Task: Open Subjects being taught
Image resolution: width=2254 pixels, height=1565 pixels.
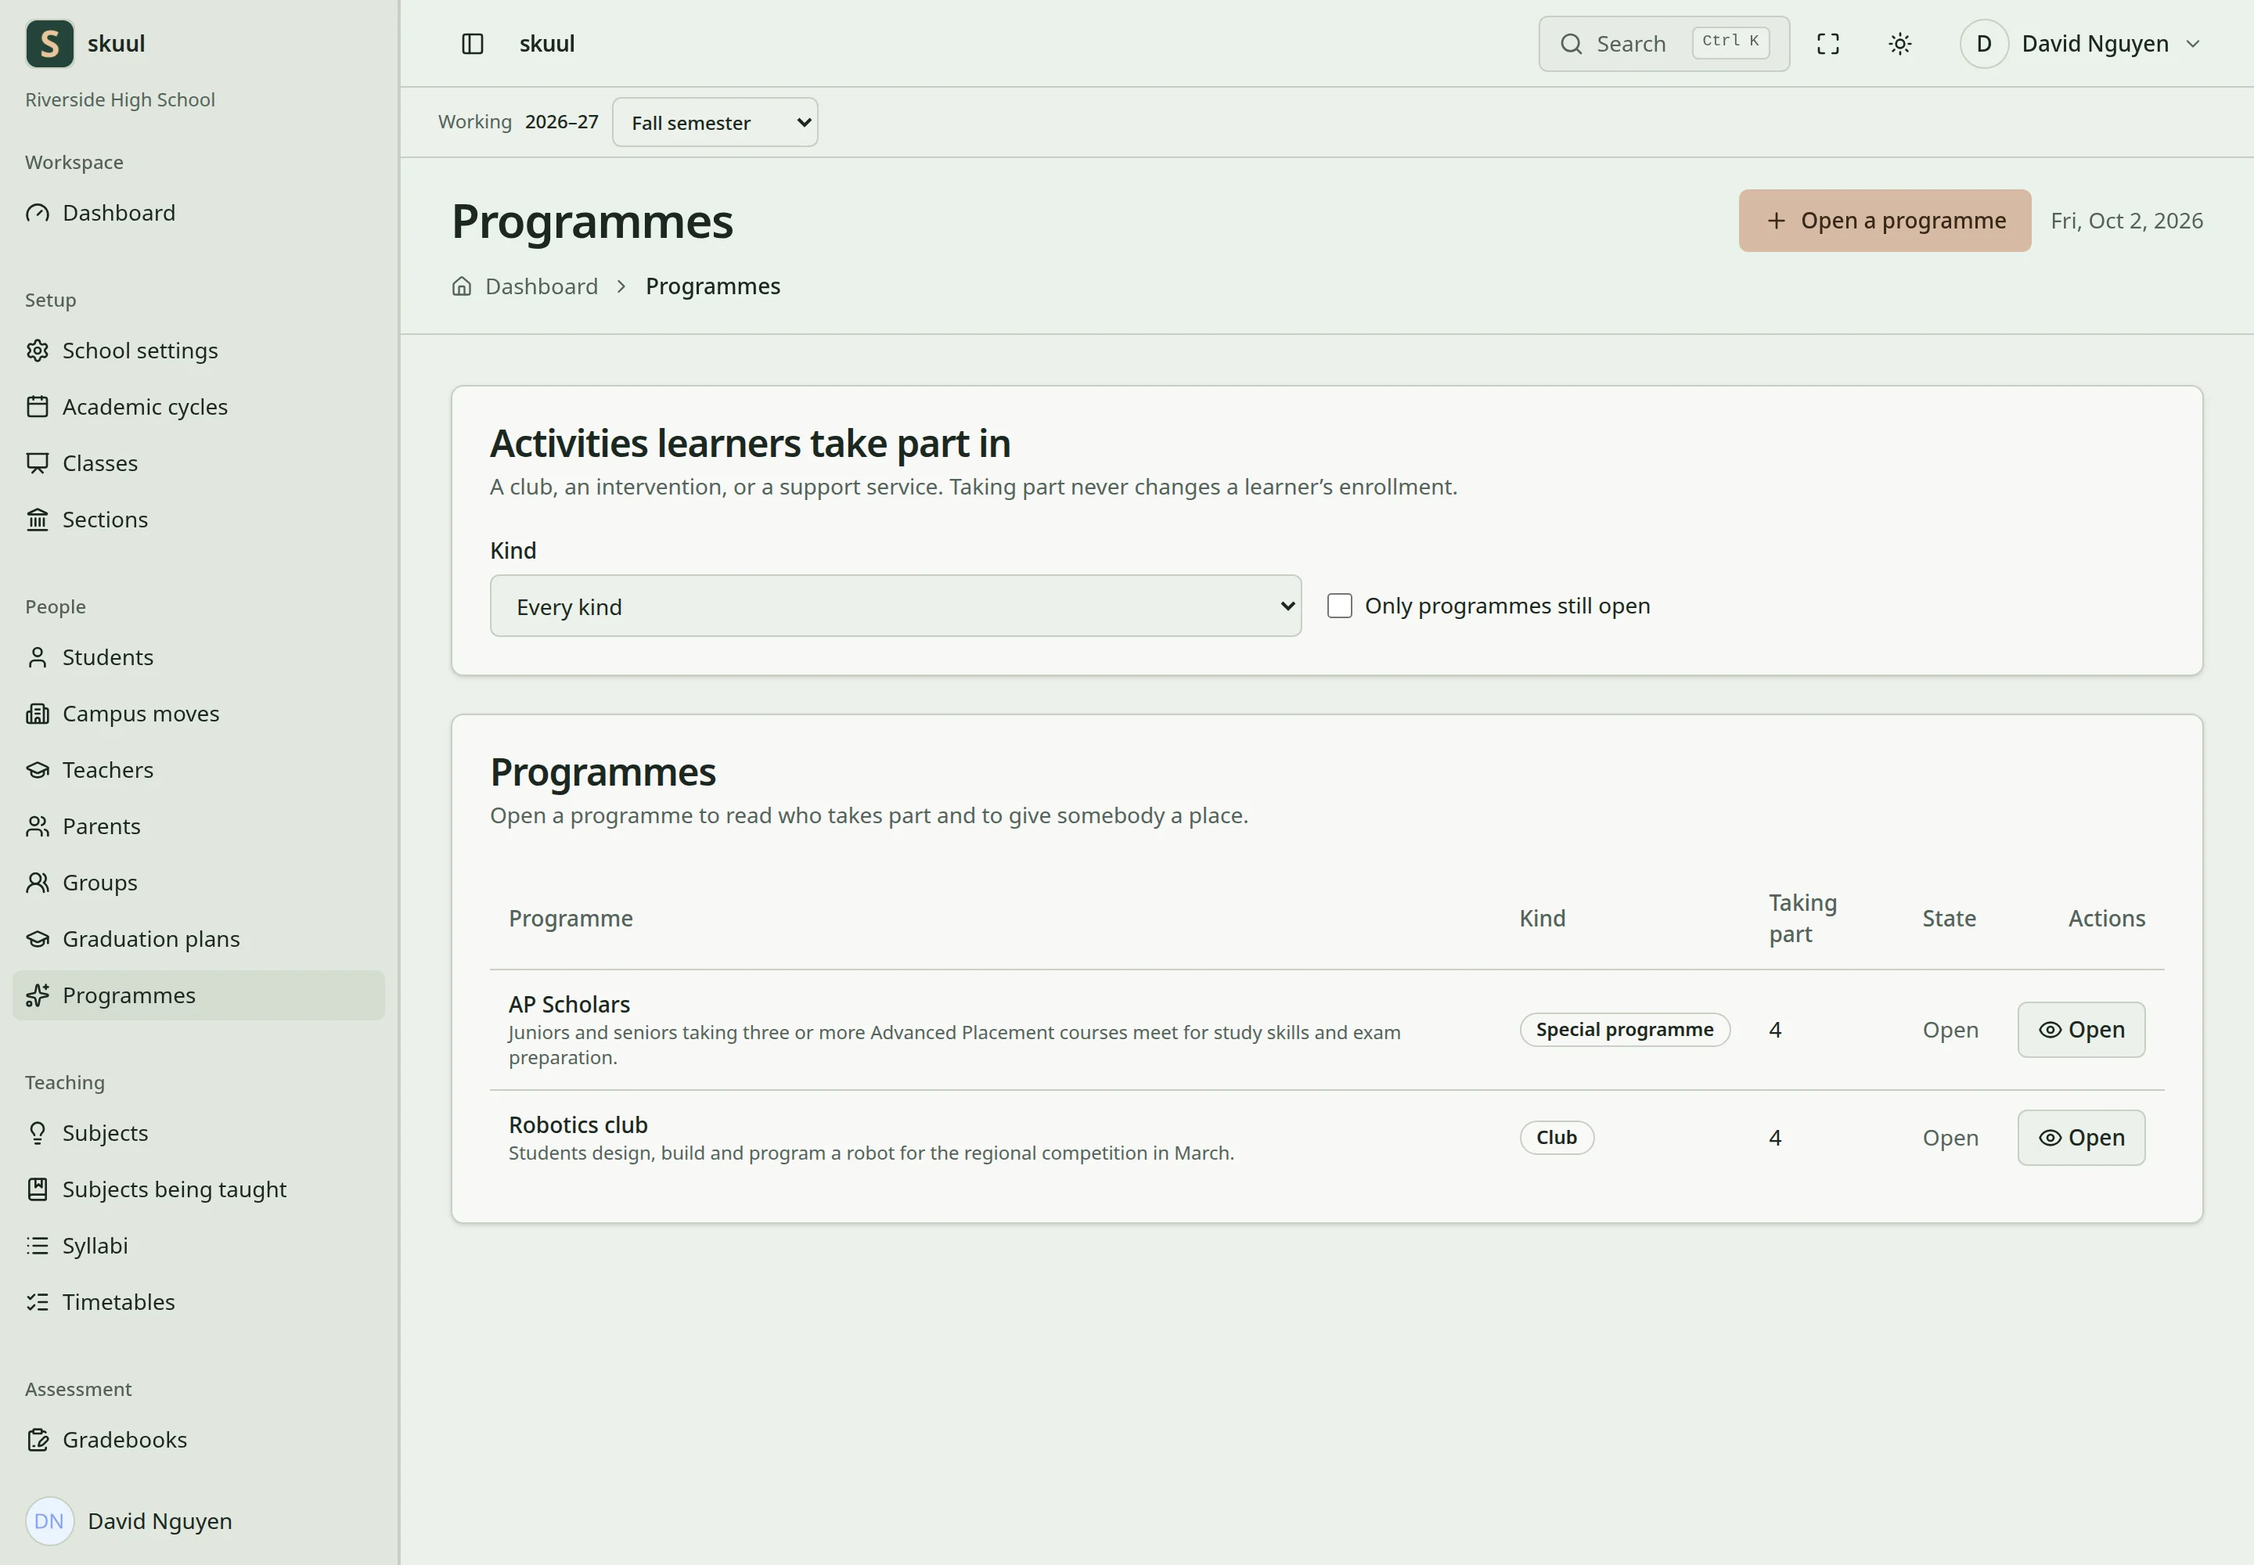Action: coord(199,1189)
